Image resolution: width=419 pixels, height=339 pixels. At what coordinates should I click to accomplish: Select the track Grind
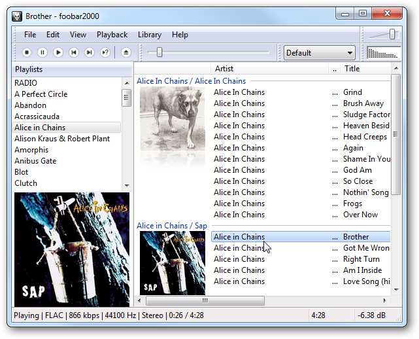click(x=301, y=92)
